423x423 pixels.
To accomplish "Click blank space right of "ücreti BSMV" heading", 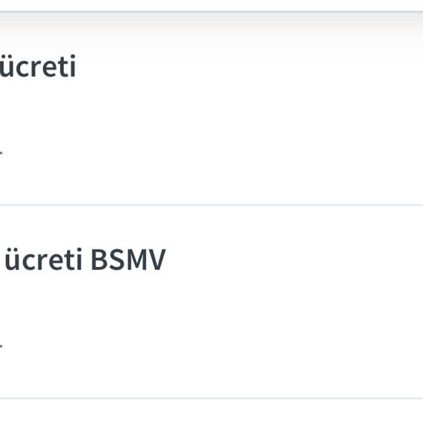I will tap(292, 259).
